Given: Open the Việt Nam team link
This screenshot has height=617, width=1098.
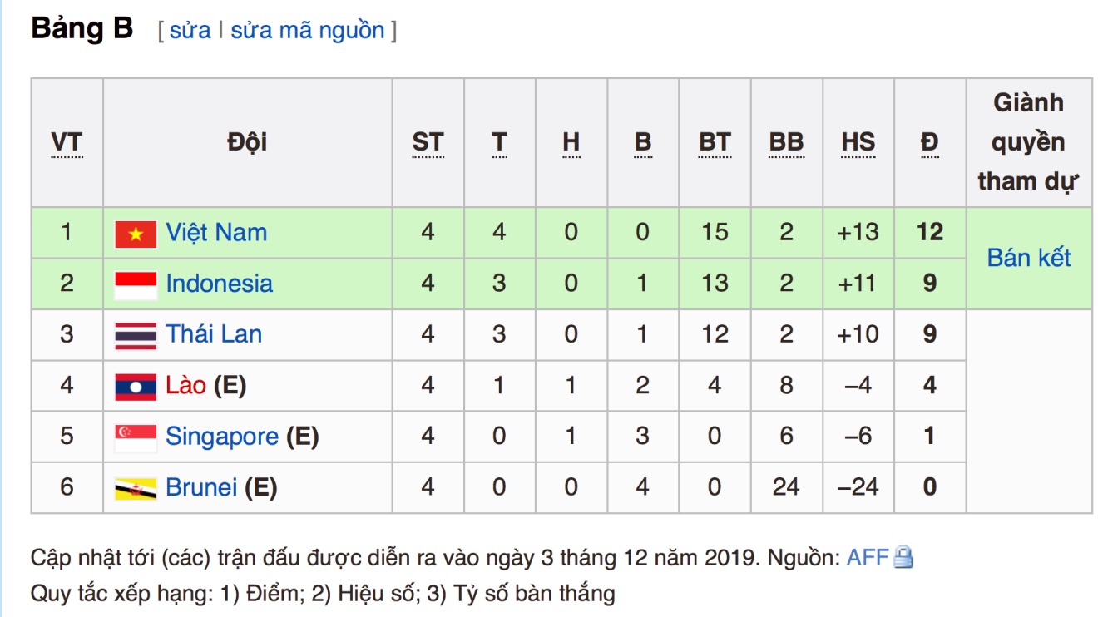Looking at the screenshot, I should [x=216, y=232].
